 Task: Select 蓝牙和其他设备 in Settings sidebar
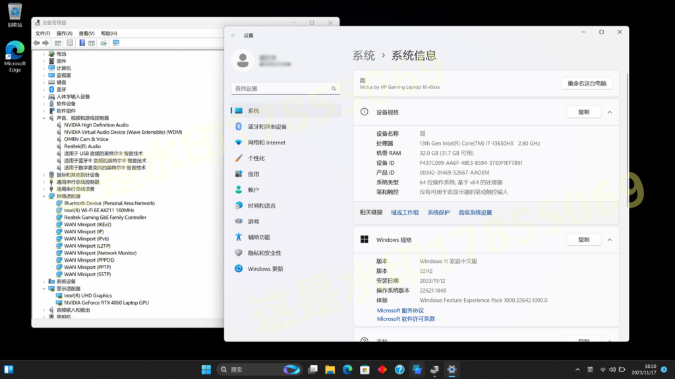286,127
